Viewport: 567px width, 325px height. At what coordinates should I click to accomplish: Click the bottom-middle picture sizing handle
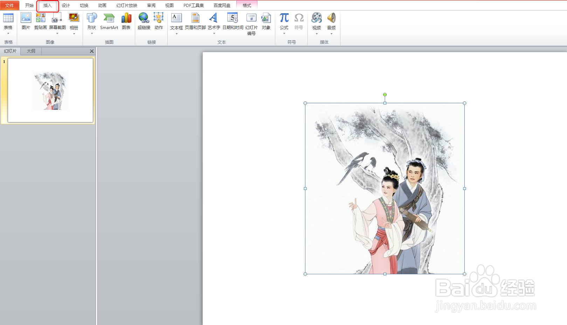coord(385,274)
